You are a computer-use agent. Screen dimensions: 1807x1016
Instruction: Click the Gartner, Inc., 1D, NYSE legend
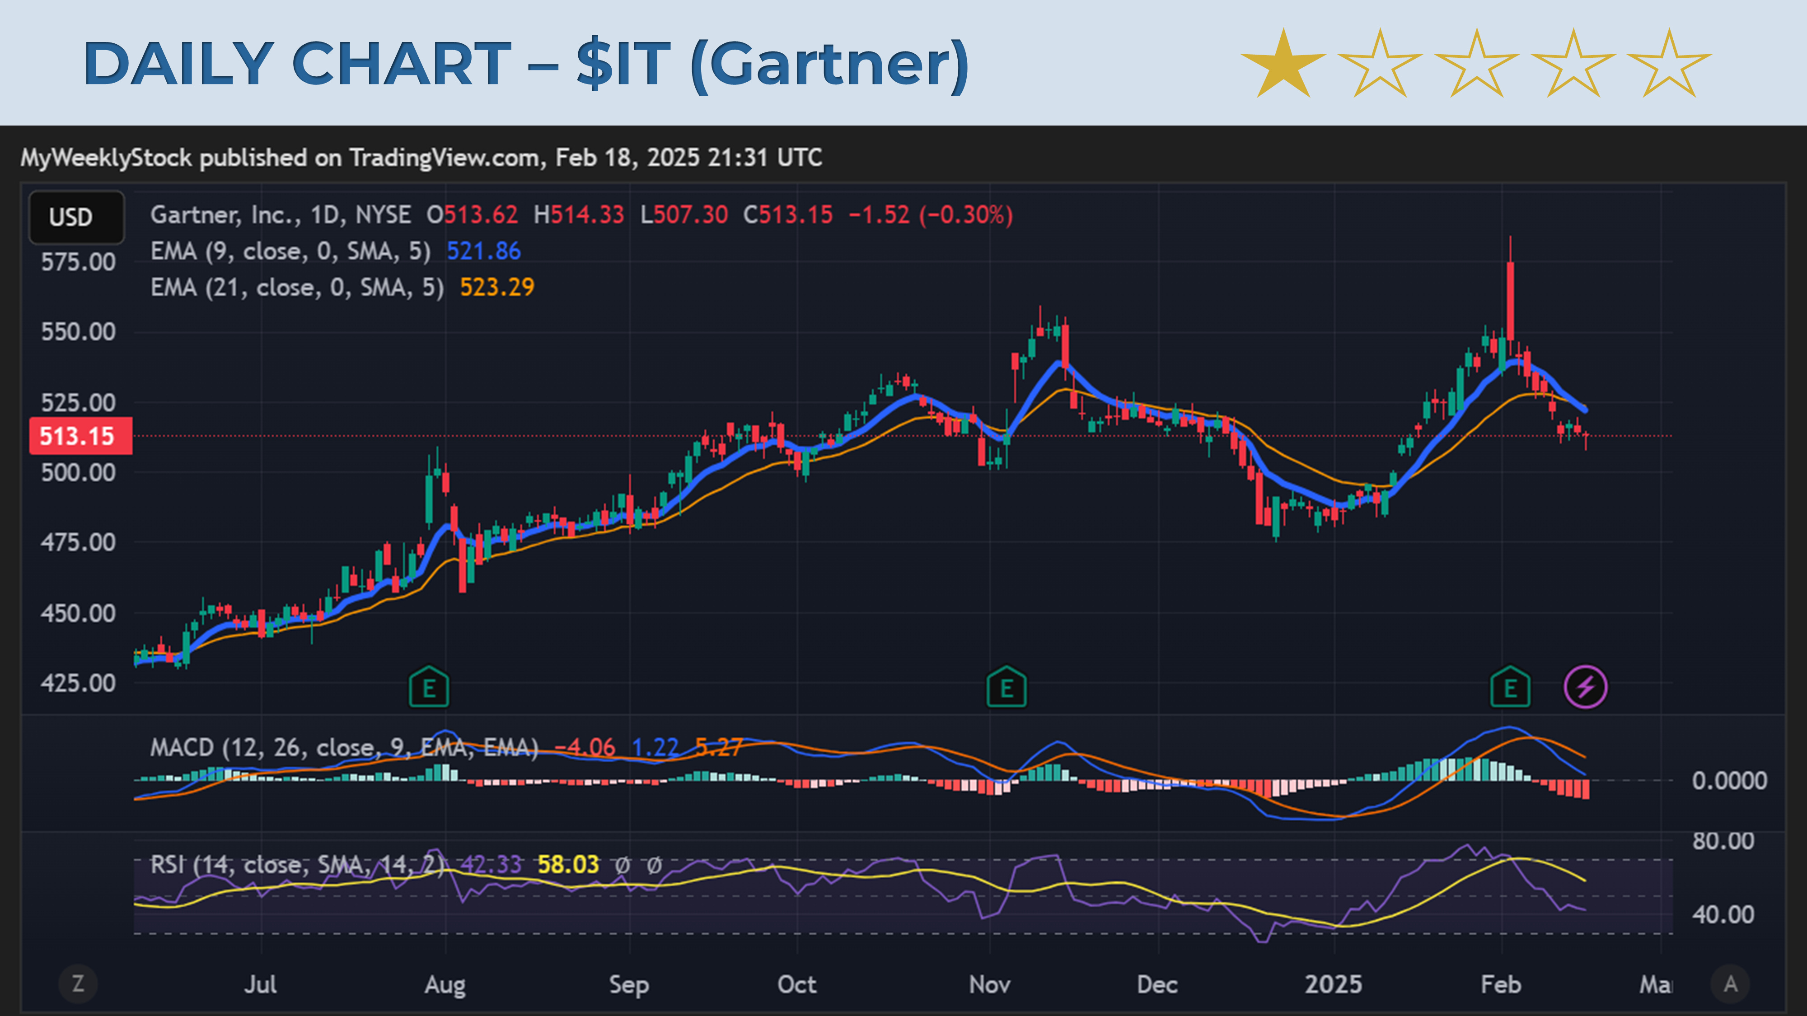point(281,214)
